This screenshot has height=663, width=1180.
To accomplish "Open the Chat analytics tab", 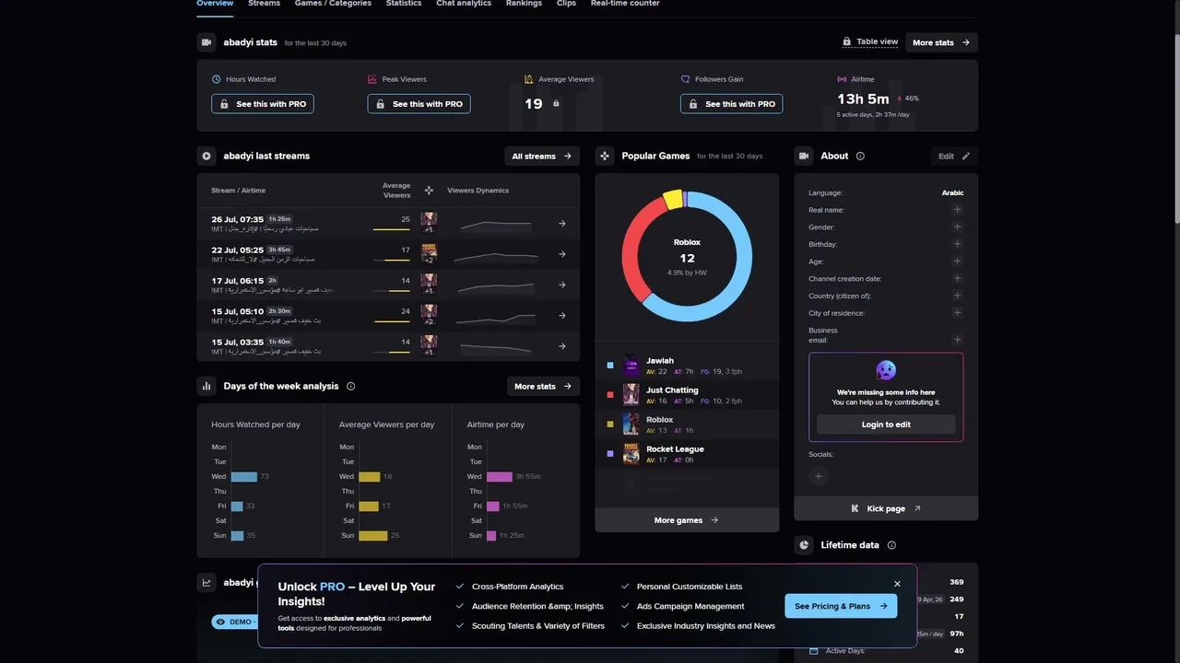I will [x=464, y=4].
